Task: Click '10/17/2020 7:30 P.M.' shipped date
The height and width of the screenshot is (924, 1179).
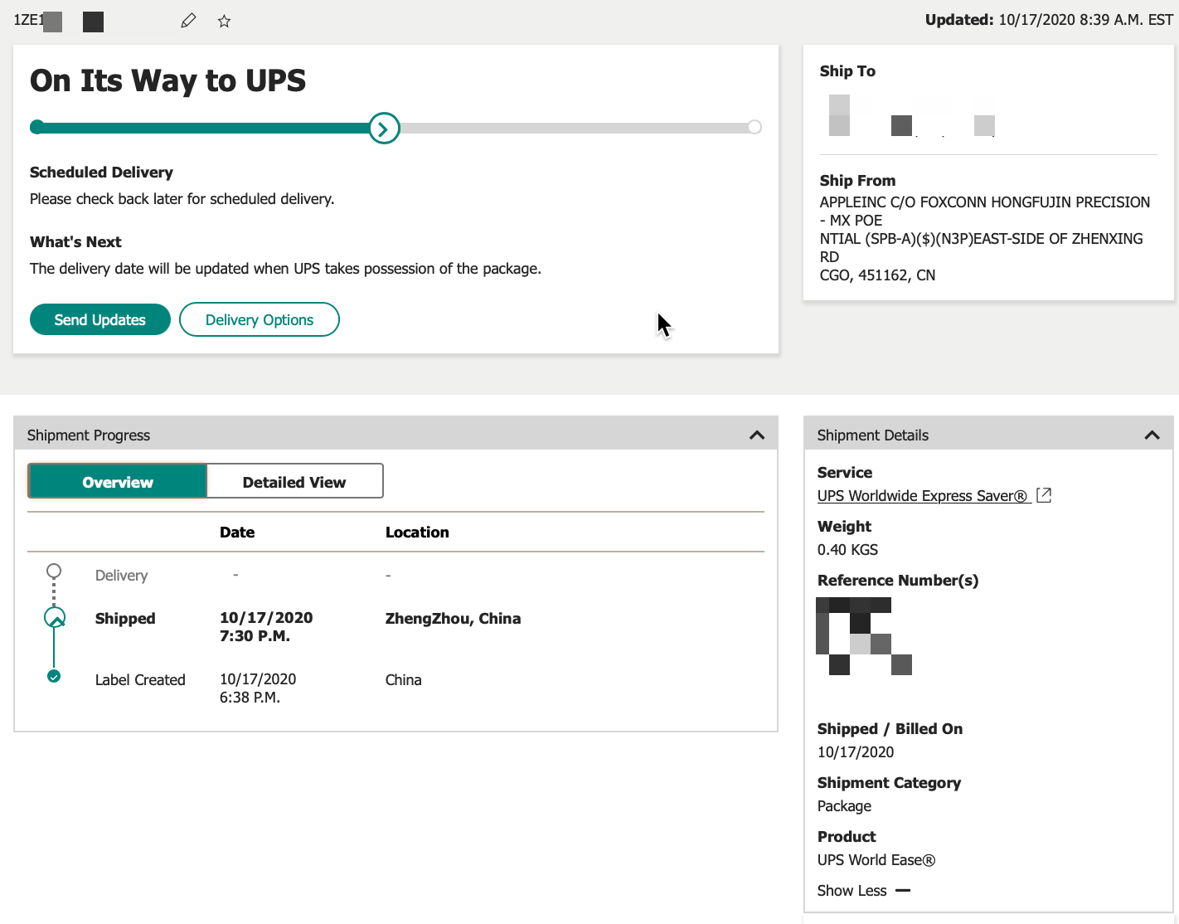Action: coord(266,626)
